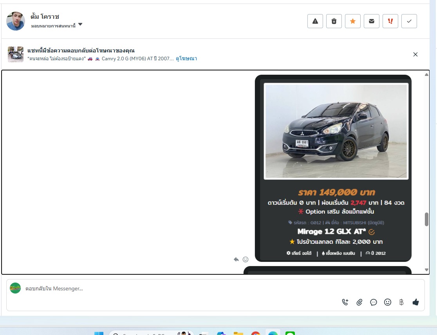Click the โปรข้าวแลกลด กิโลละ 2,000 บาท line
This screenshot has height=335, width=437.
coord(336,242)
